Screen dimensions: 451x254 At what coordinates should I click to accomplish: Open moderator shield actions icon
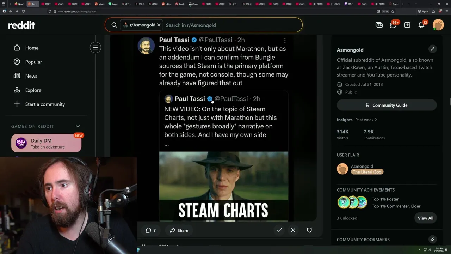(x=309, y=230)
